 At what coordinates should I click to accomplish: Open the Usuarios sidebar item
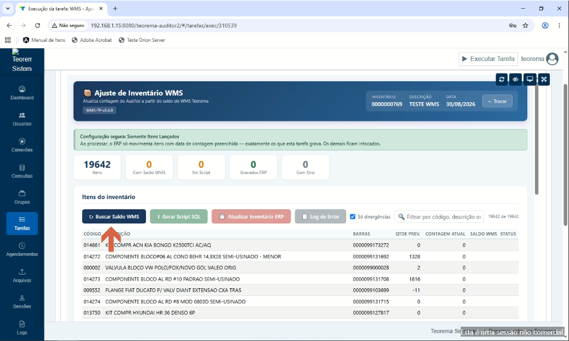point(22,119)
